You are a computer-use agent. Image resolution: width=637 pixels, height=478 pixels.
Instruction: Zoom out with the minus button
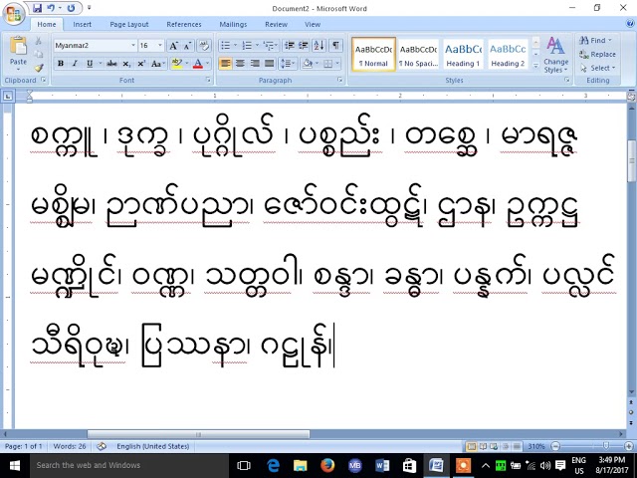[554, 446]
